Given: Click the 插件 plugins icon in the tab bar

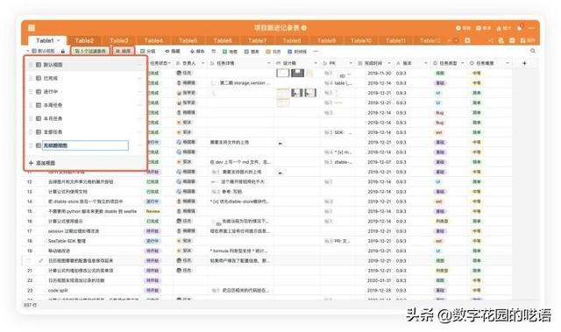Looking at the screenshot, I should tap(528, 41).
